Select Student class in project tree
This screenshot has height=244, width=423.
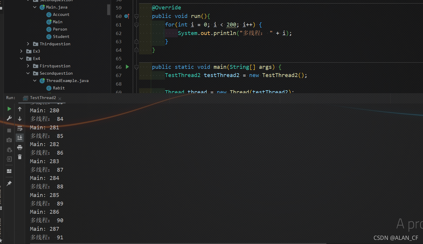[61, 36]
